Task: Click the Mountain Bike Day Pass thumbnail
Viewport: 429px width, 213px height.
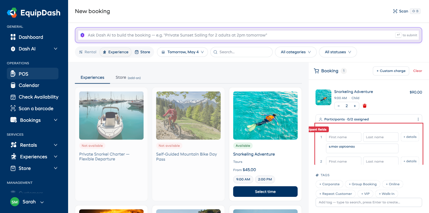Action: tap(188, 116)
